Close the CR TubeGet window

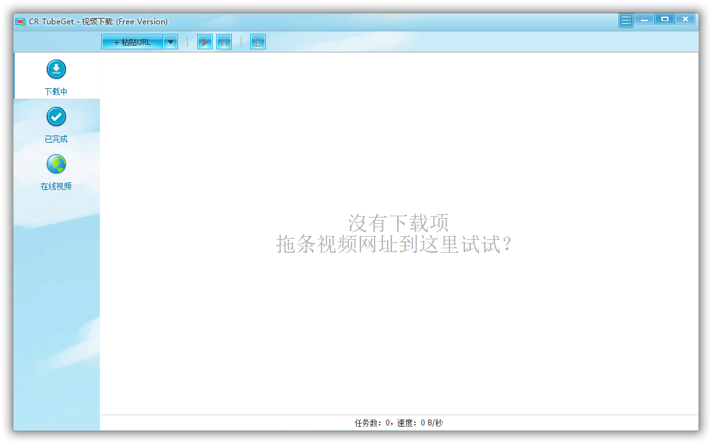coord(685,19)
